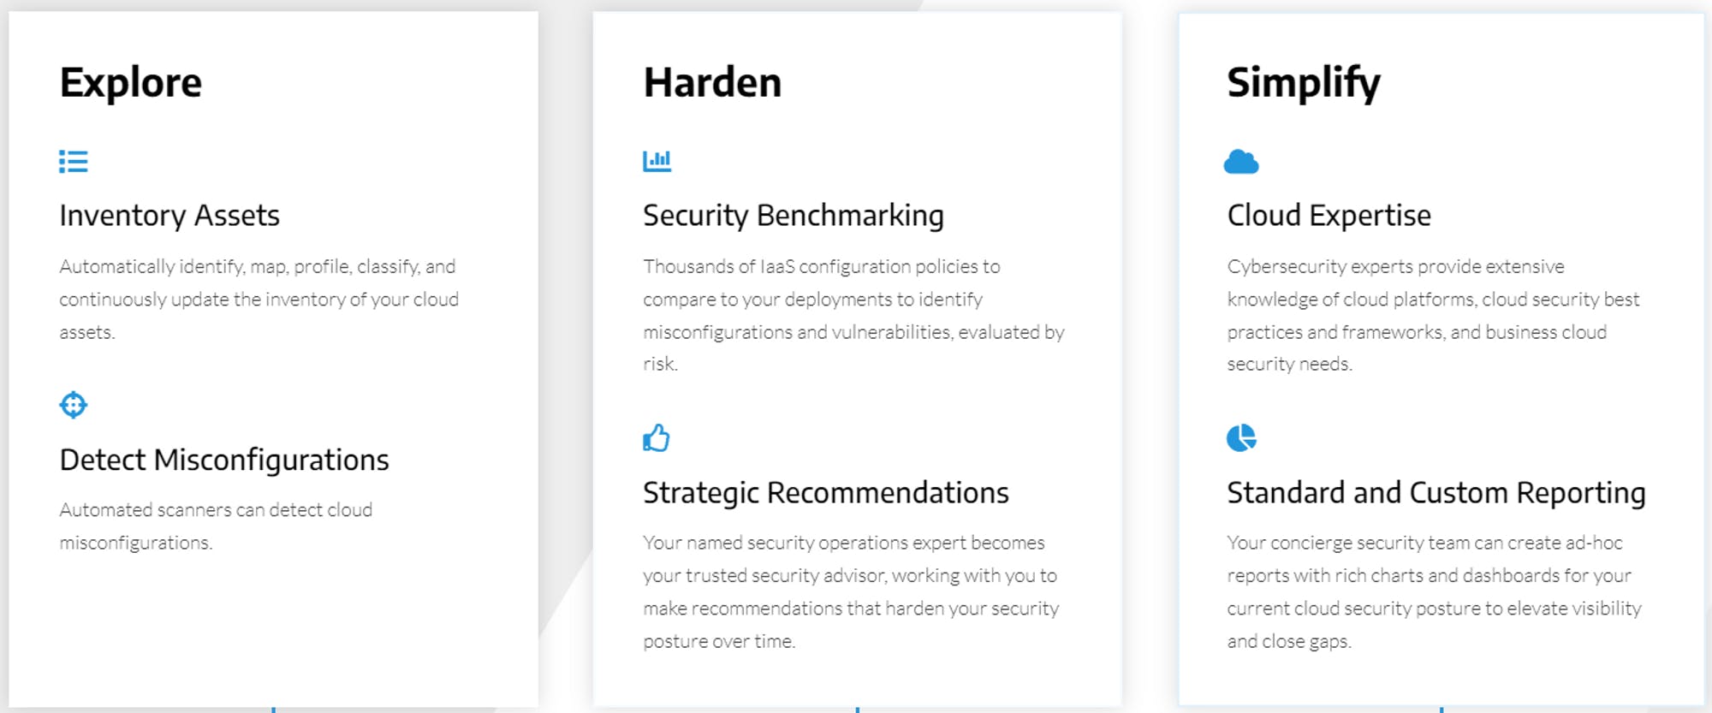Screen dimensions: 1712x713
Task: Click the text about automated scanners detecting misconfigurations
Action: [216, 526]
